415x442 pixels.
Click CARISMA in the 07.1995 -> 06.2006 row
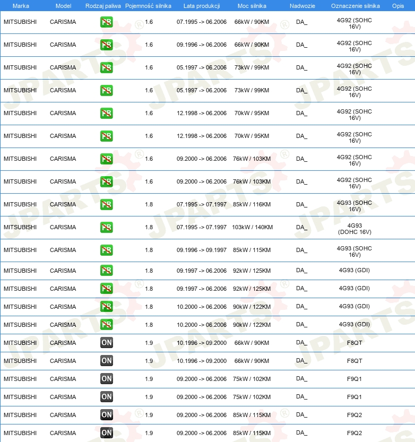[63, 22]
